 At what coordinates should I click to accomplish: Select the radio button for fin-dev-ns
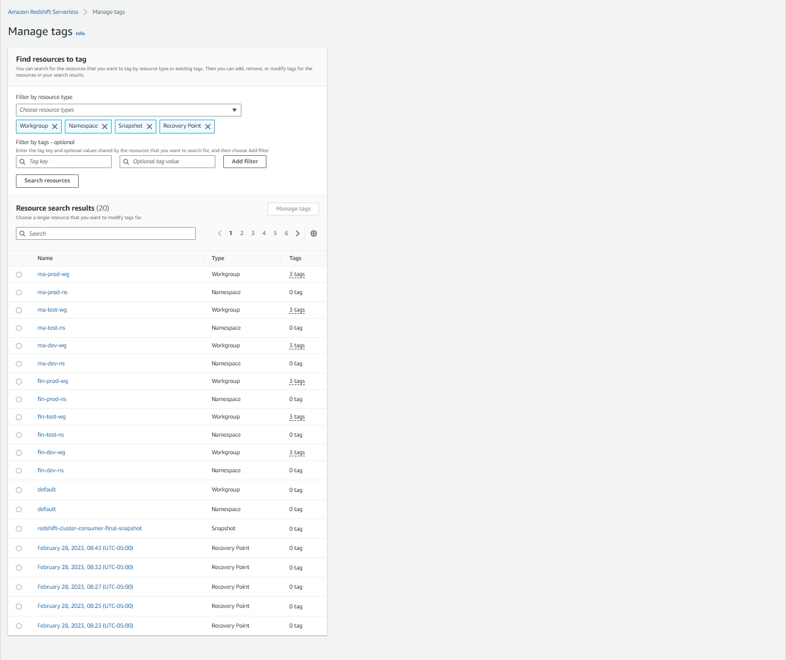[x=19, y=470]
